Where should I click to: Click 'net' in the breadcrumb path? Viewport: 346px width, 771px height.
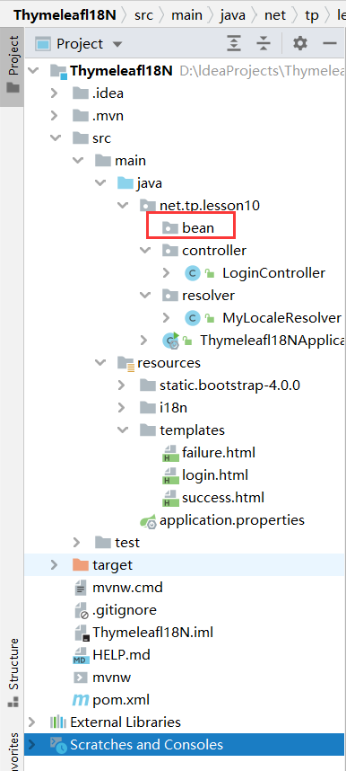click(x=275, y=14)
